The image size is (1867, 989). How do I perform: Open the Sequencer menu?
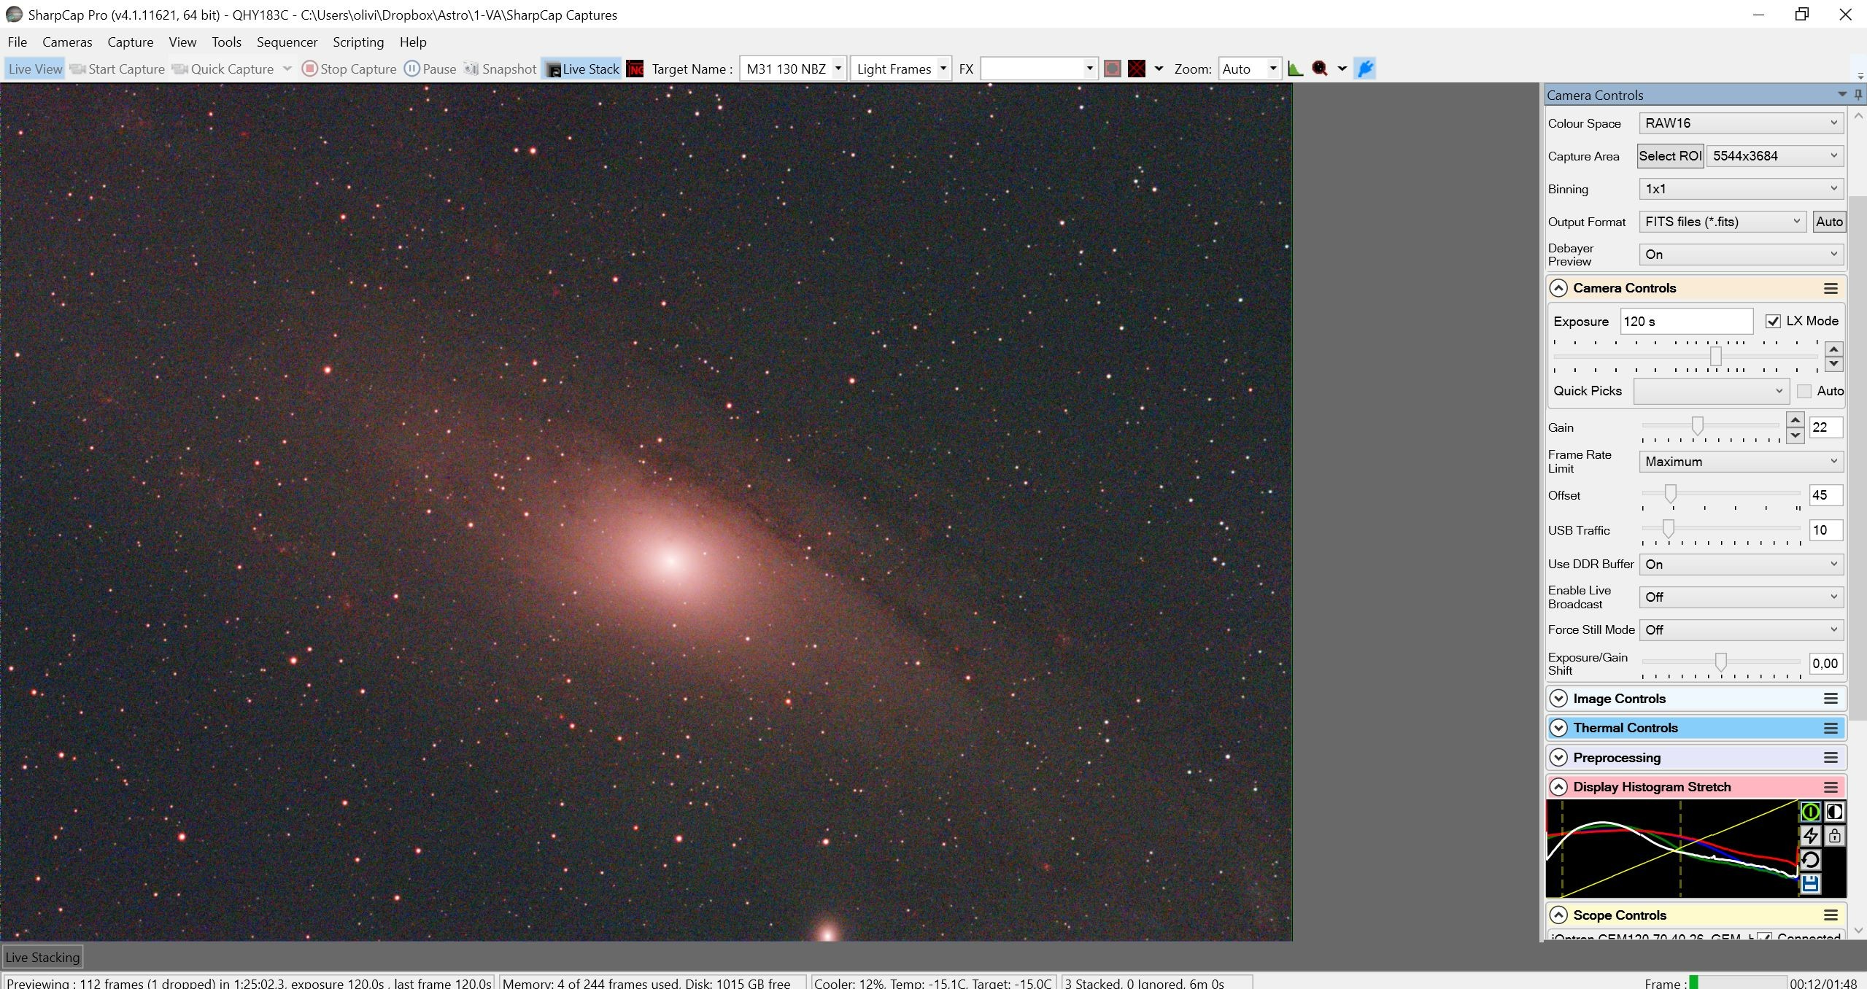287,42
